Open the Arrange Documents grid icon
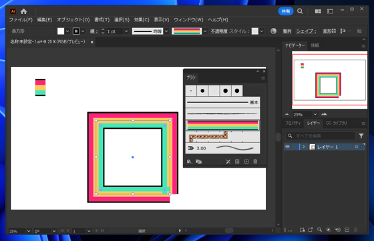This screenshot has width=374, height=241. pyautogui.click(x=318, y=11)
